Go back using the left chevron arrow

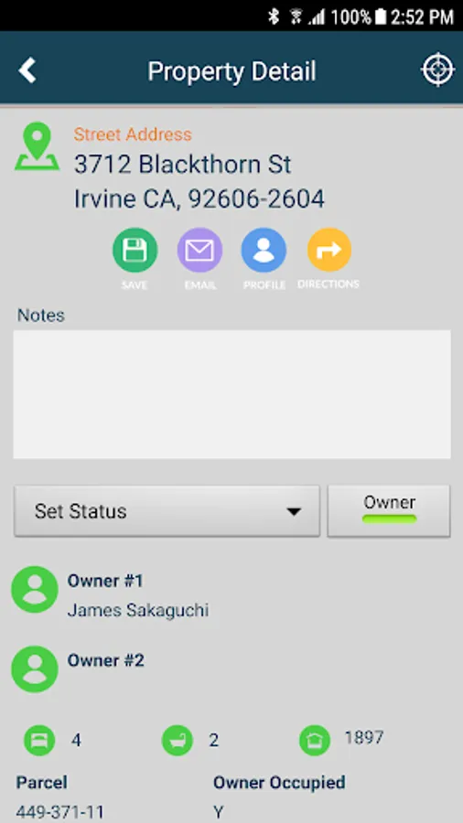[x=27, y=70]
